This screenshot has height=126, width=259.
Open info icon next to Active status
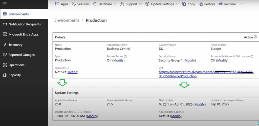point(255,37)
